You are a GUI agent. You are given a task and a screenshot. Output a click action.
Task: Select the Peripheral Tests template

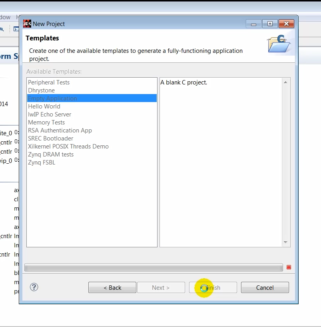coord(49,82)
